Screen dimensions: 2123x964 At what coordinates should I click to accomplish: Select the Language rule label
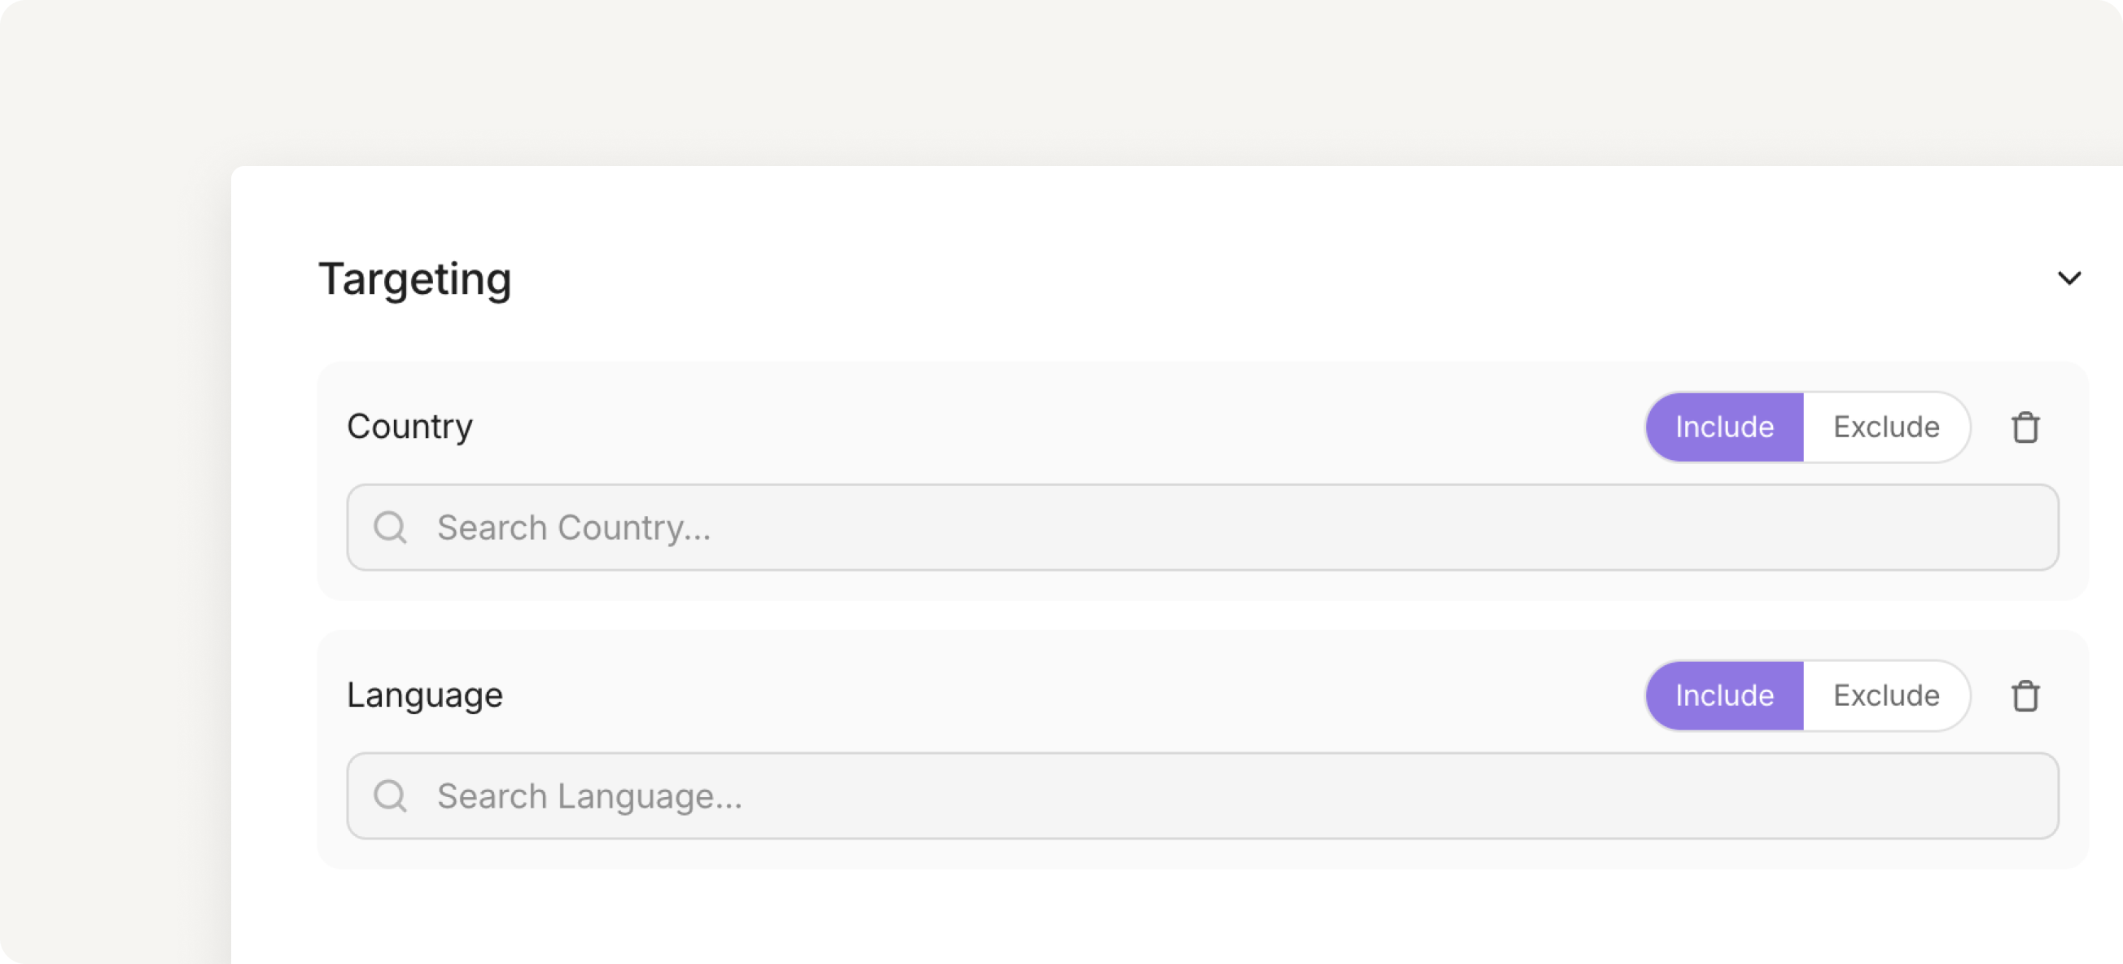[424, 696]
